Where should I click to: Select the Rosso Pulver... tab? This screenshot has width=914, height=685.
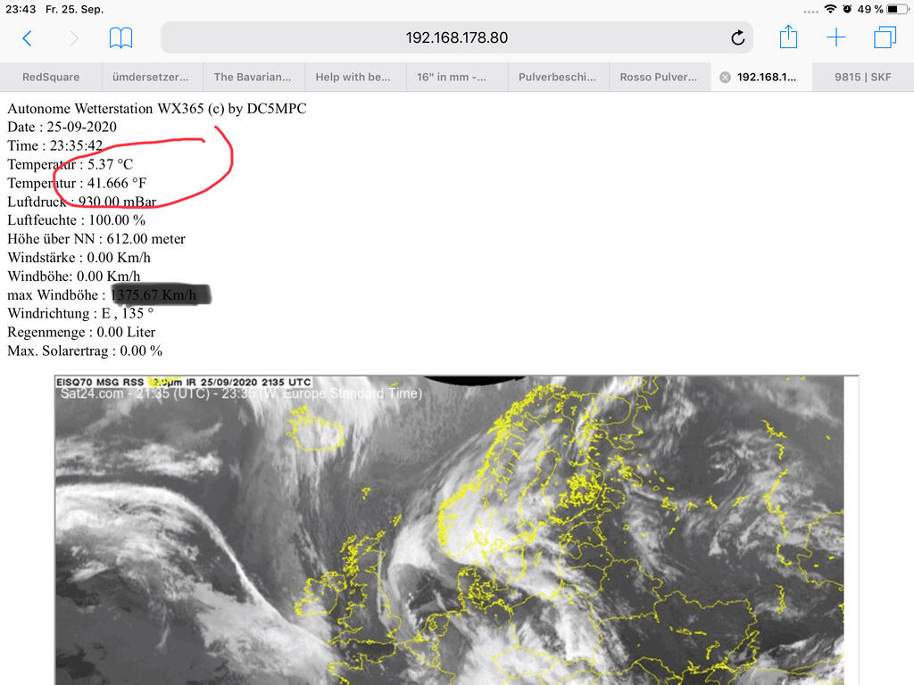click(659, 78)
